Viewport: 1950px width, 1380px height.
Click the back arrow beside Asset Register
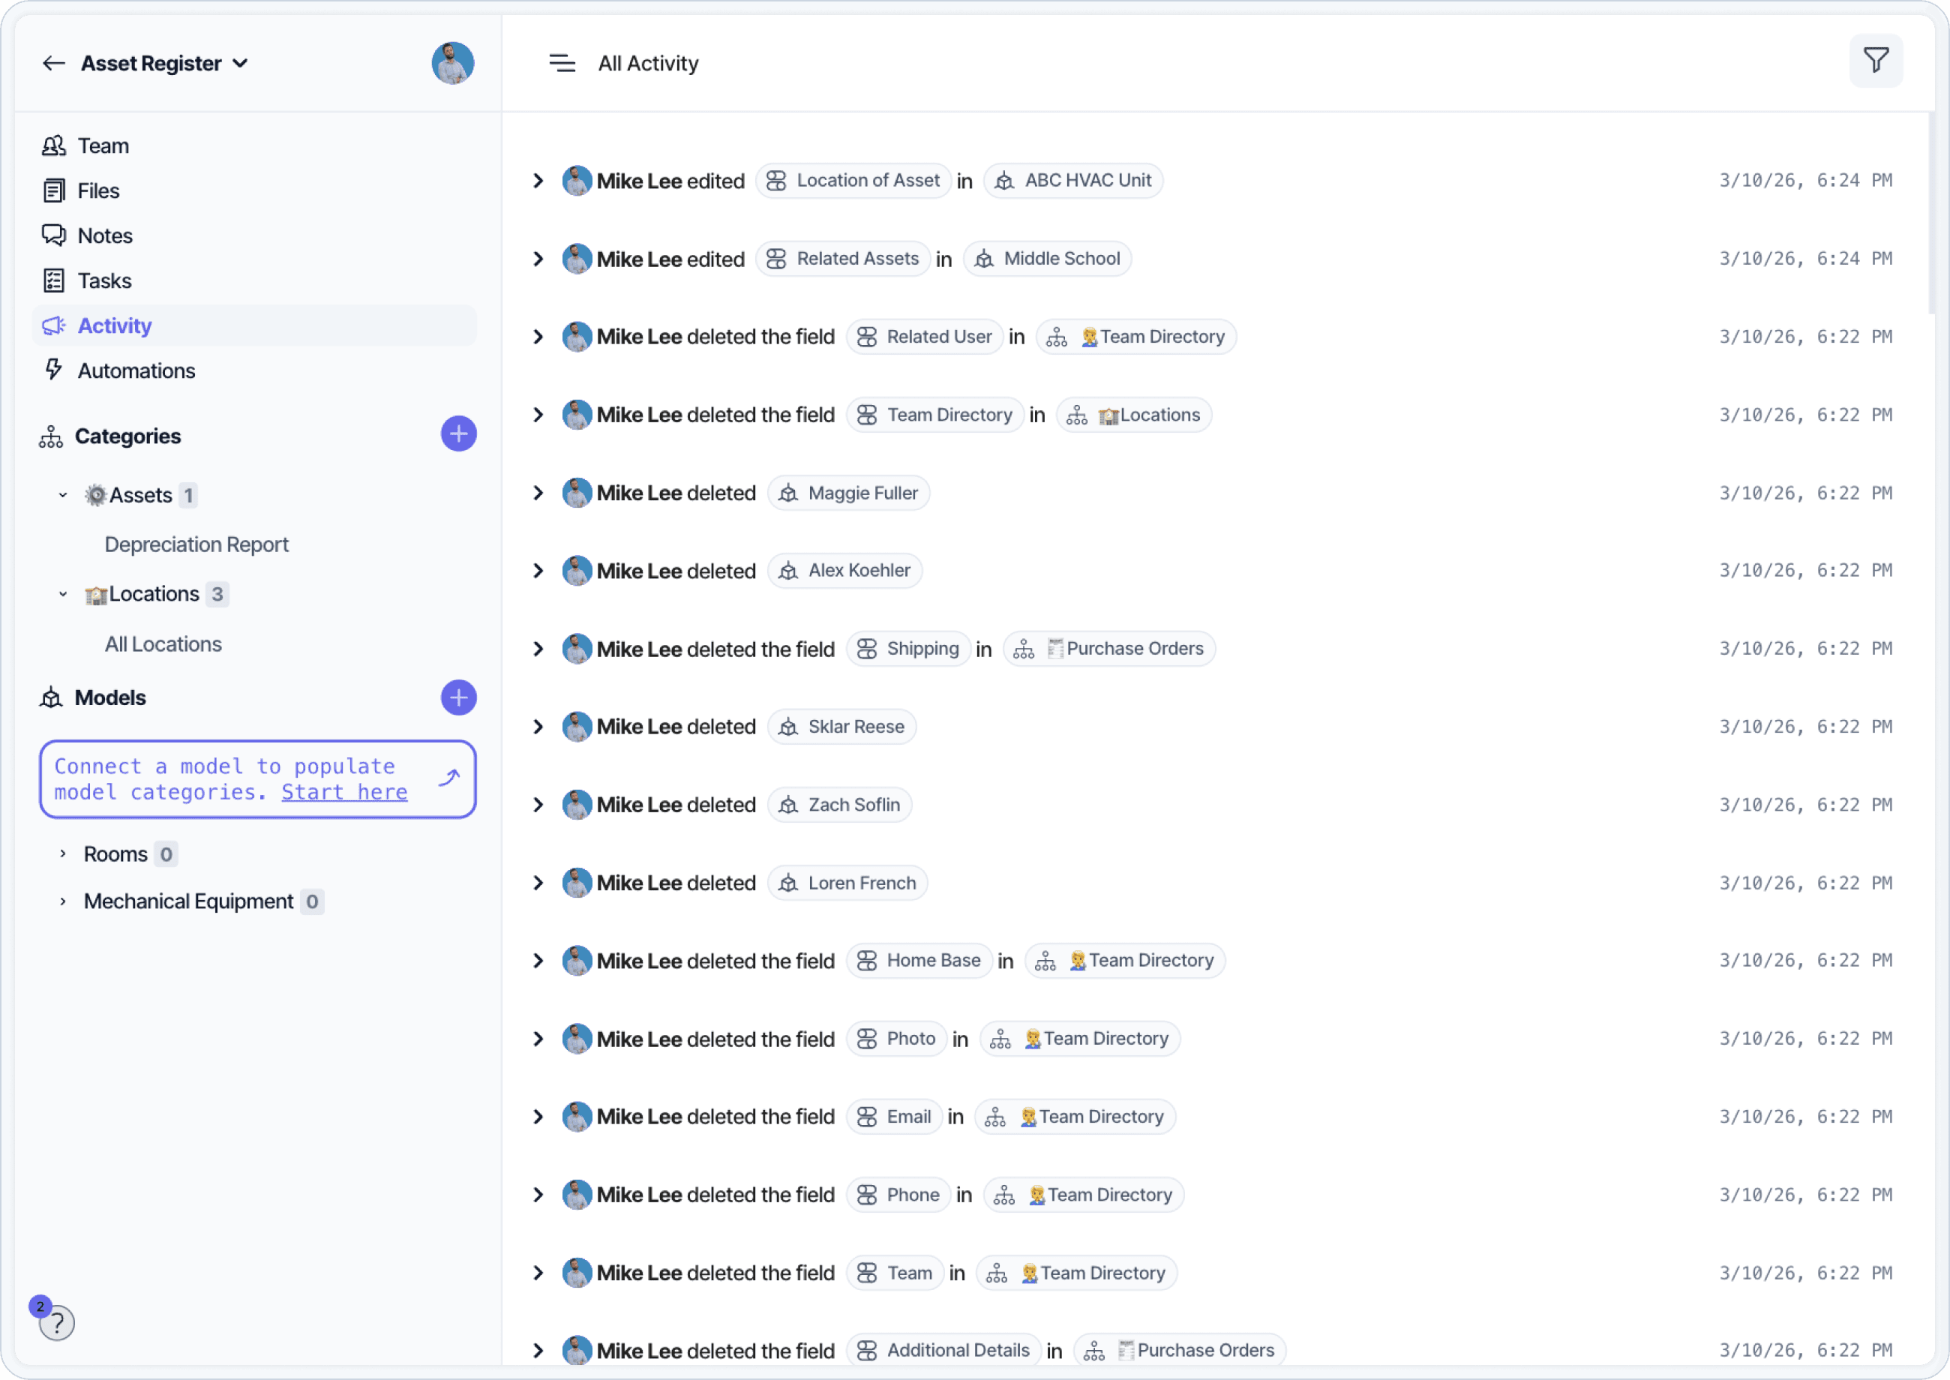click(x=53, y=64)
